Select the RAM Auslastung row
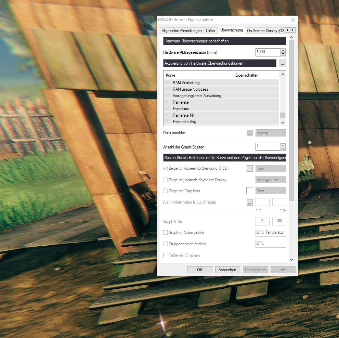This screenshot has width=339, height=338. click(x=221, y=82)
